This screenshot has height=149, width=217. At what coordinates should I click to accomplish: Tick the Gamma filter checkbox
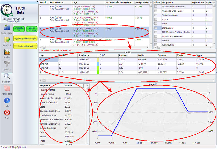[156, 41]
